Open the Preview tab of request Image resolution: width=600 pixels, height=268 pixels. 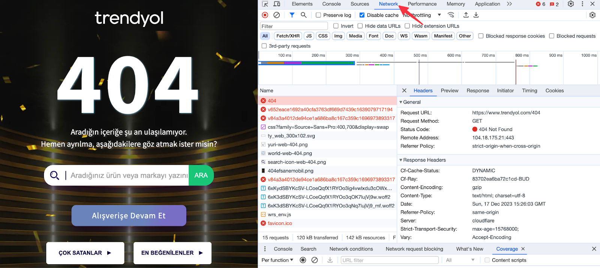pyautogui.click(x=450, y=91)
